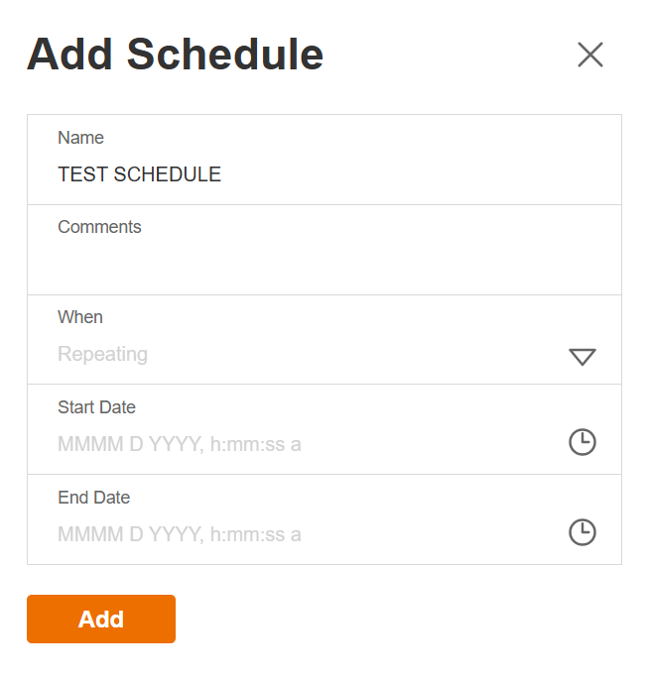The image size is (651, 679).
Task: Click the End Date placeholder text
Action: 179,534
